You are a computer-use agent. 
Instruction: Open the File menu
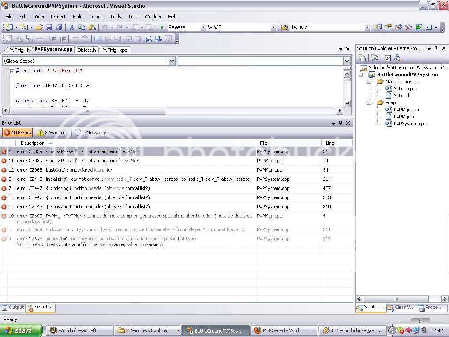pyautogui.click(x=9, y=17)
